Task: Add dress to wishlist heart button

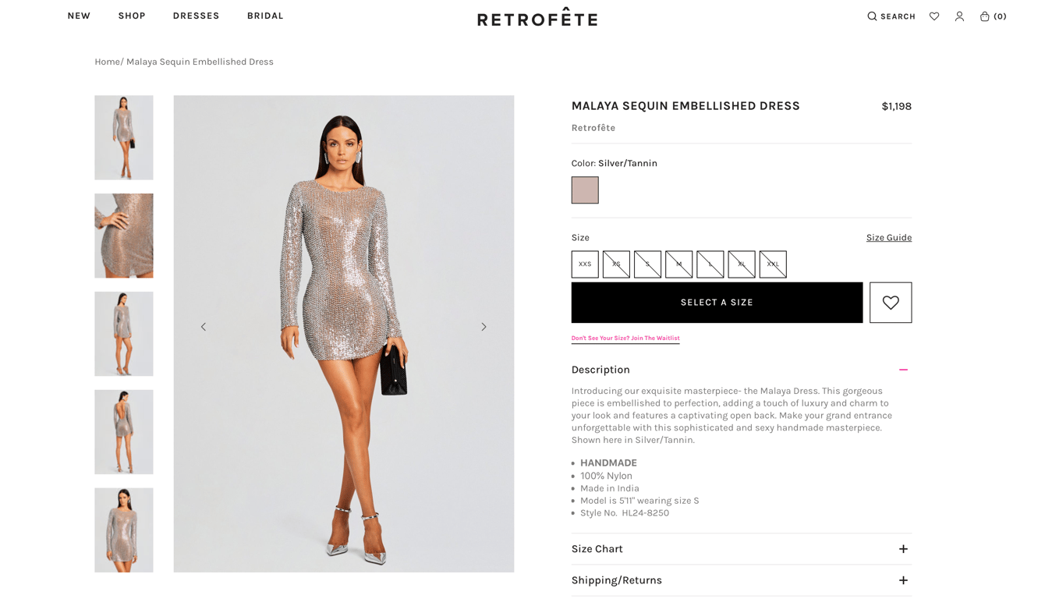Action: click(x=891, y=303)
